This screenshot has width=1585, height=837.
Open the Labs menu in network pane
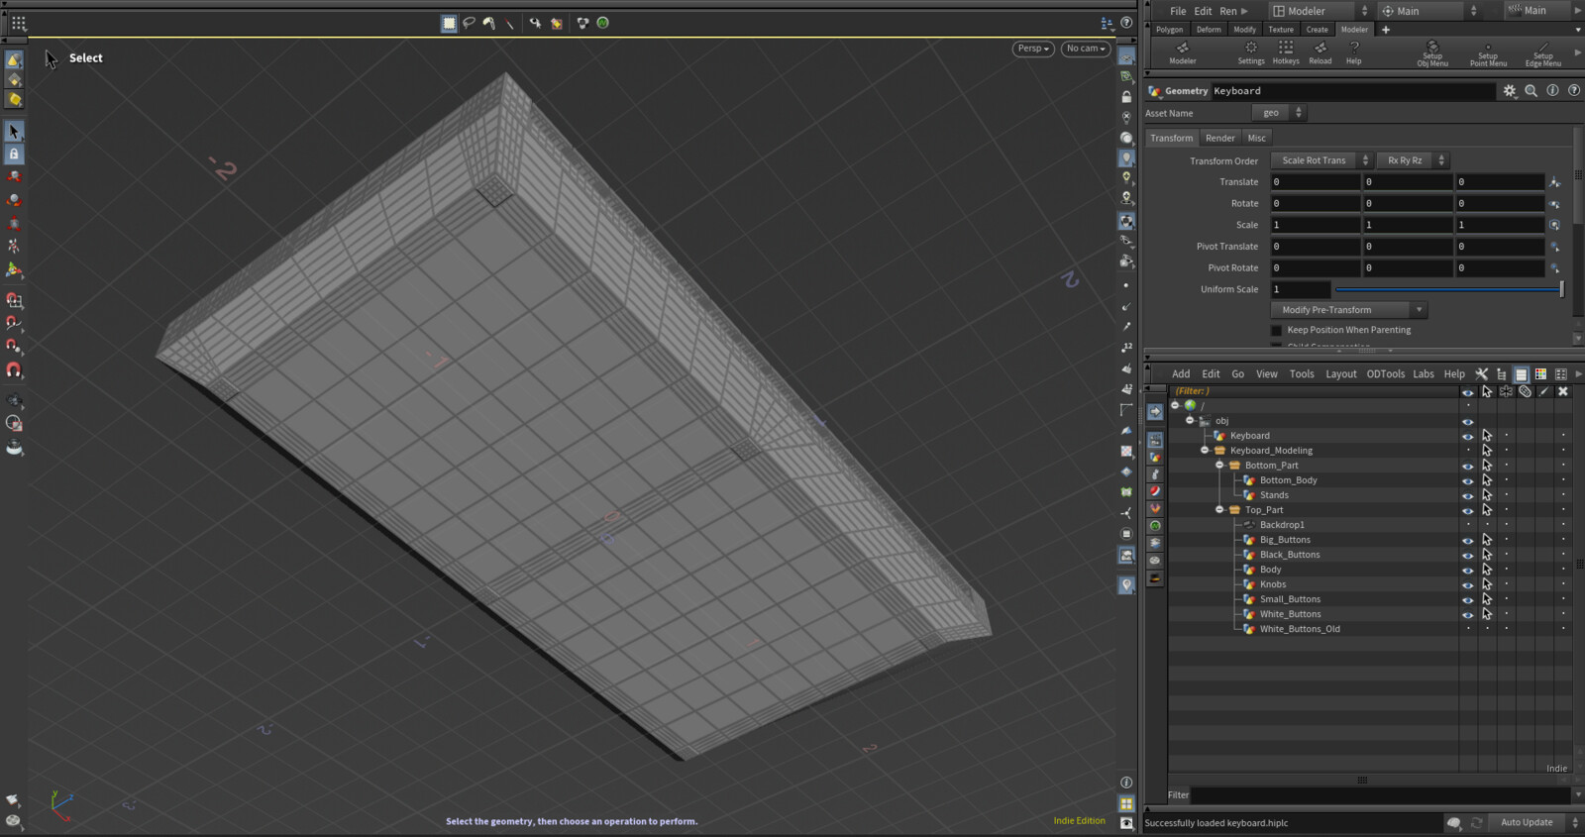point(1424,374)
